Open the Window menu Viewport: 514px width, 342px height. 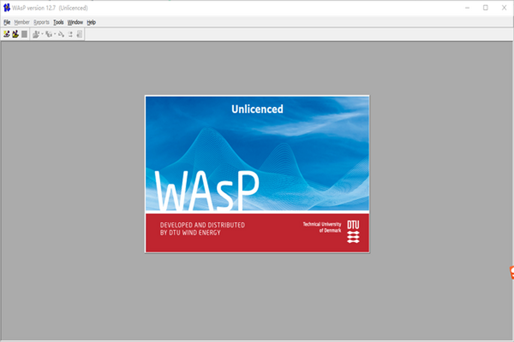pos(75,22)
